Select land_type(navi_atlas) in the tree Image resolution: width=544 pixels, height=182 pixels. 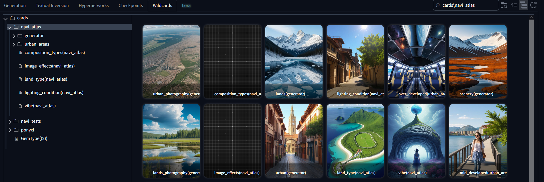[46, 79]
